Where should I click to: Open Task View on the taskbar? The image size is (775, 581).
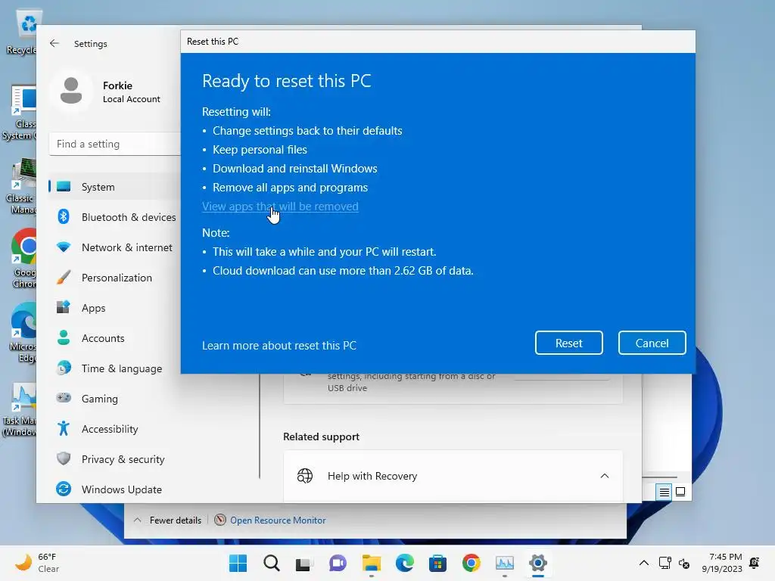pyautogui.click(x=304, y=563)
